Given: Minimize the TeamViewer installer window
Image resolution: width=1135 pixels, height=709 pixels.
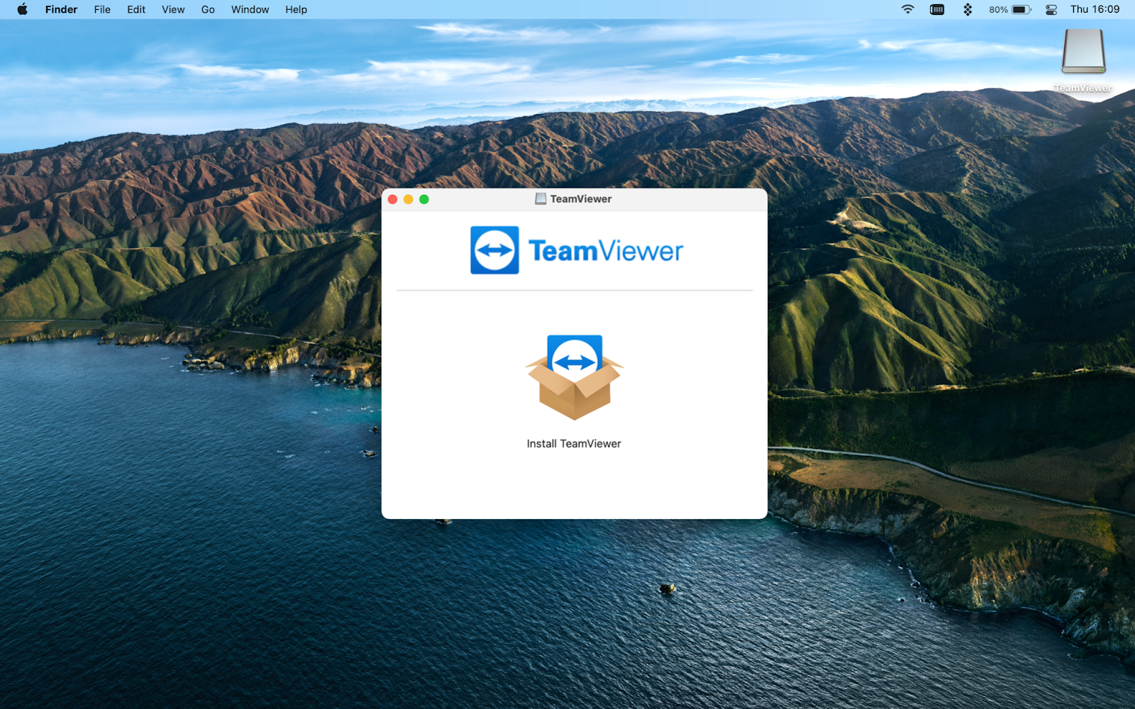Looking at the screenshot, I should [x=408, y=200].
